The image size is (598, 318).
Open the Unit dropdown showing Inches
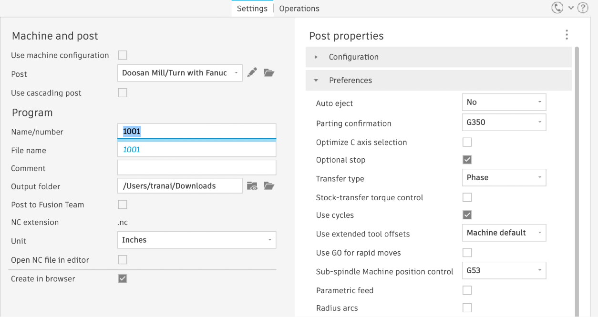(196, 240)
